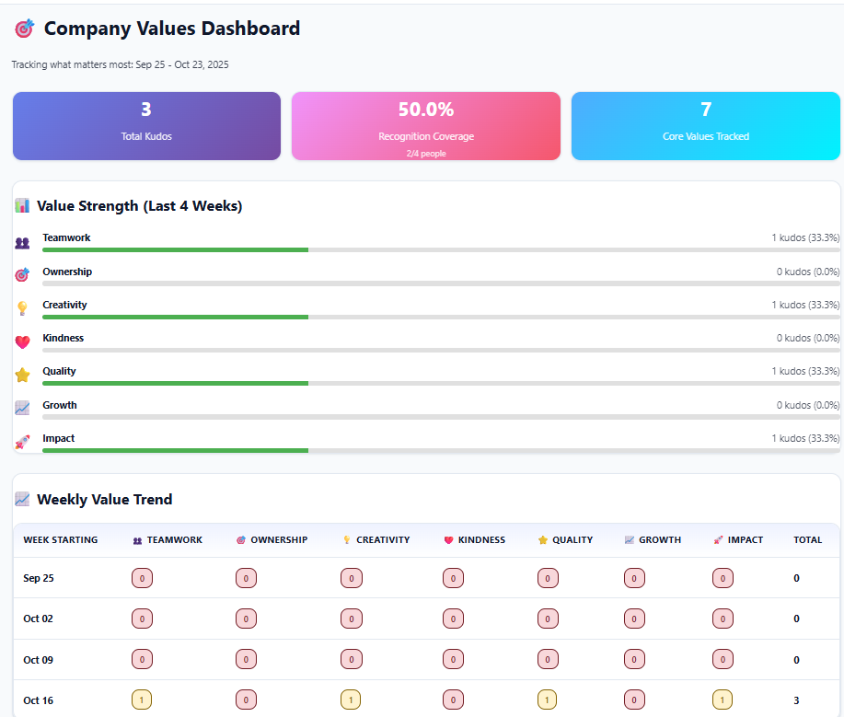
Task: Click the target icon next to Ownership
Action: [20, 274]
